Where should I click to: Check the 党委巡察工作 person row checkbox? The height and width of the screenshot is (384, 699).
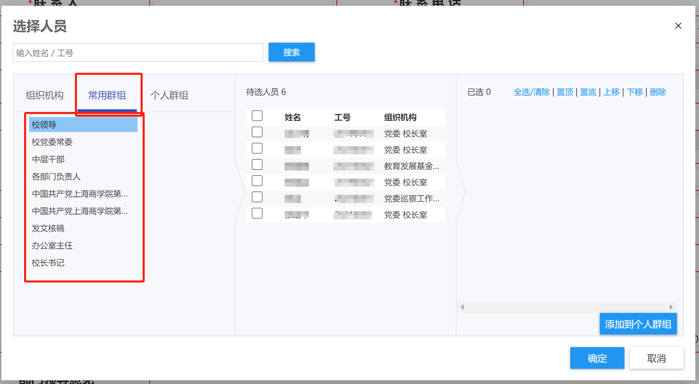[257, 197]
